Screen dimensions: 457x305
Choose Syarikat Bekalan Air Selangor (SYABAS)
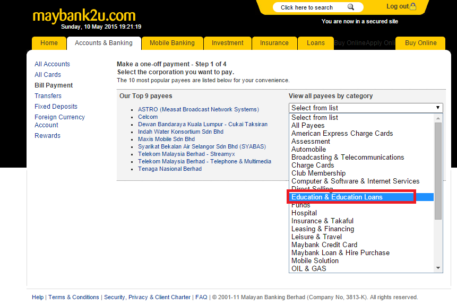point(202,146)
